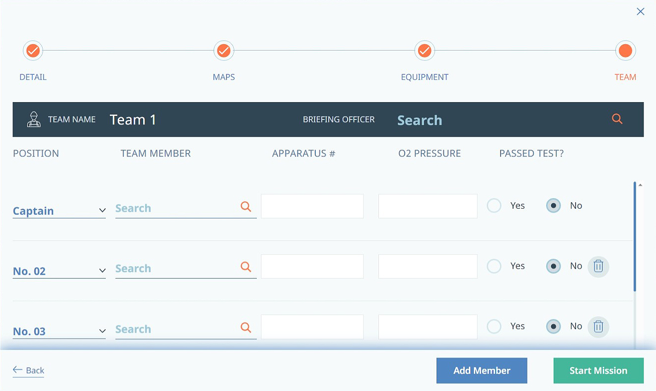
Task: Click the search icon in No. 02 row
Action: tap(246, 267)
